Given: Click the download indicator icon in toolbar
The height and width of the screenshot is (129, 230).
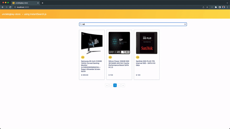Looking at the screenshot, I should pos(212,7).
